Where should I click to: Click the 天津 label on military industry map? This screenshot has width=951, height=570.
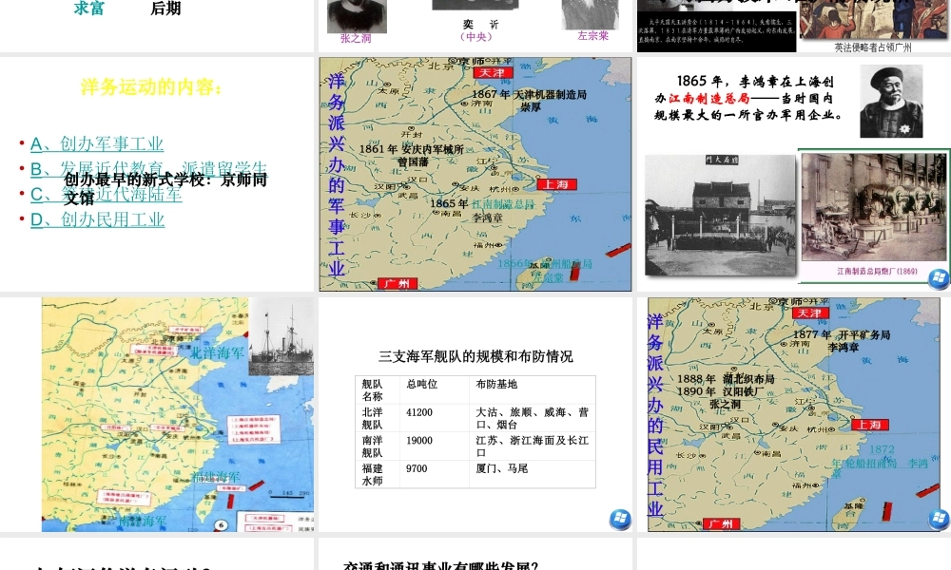[493, 73]
